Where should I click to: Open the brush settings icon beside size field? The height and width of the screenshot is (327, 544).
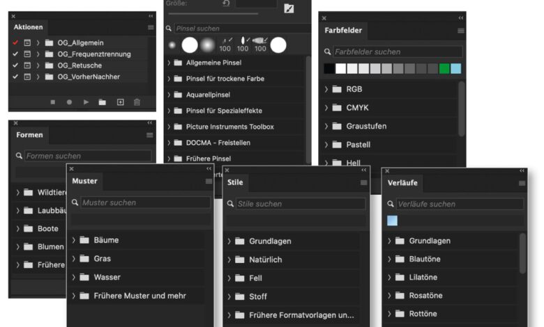[289, 8]
